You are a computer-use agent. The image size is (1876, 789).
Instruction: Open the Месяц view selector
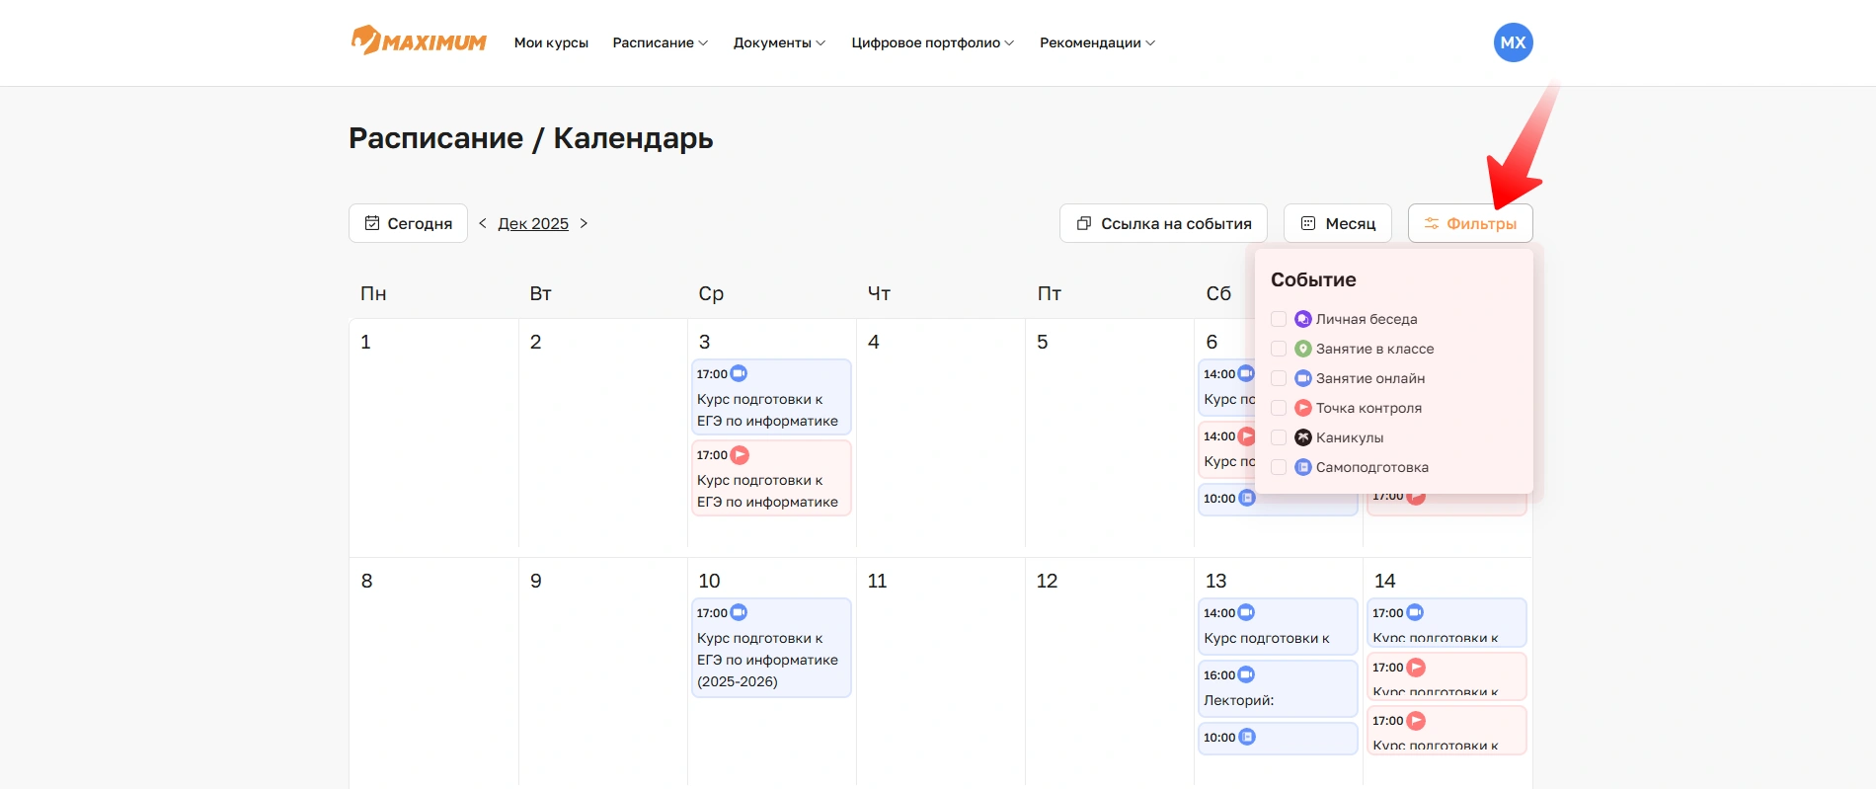(1337, 223)
